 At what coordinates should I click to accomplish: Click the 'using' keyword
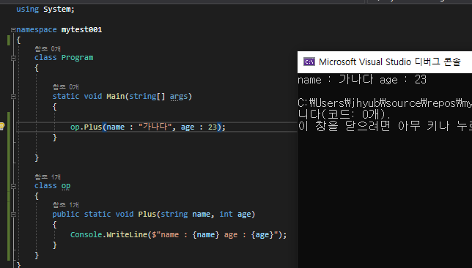pos(27,10)
